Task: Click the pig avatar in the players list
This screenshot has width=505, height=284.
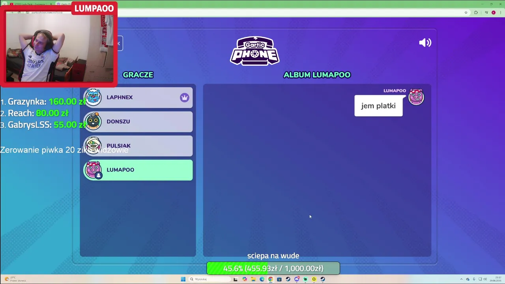Action: 93,170
